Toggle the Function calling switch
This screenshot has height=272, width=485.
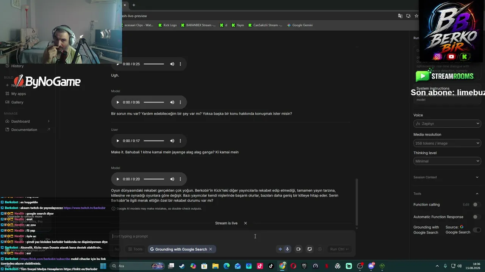(x=476, y=205)
